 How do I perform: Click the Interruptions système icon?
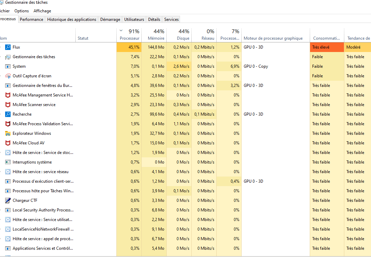tap(8, 162)
